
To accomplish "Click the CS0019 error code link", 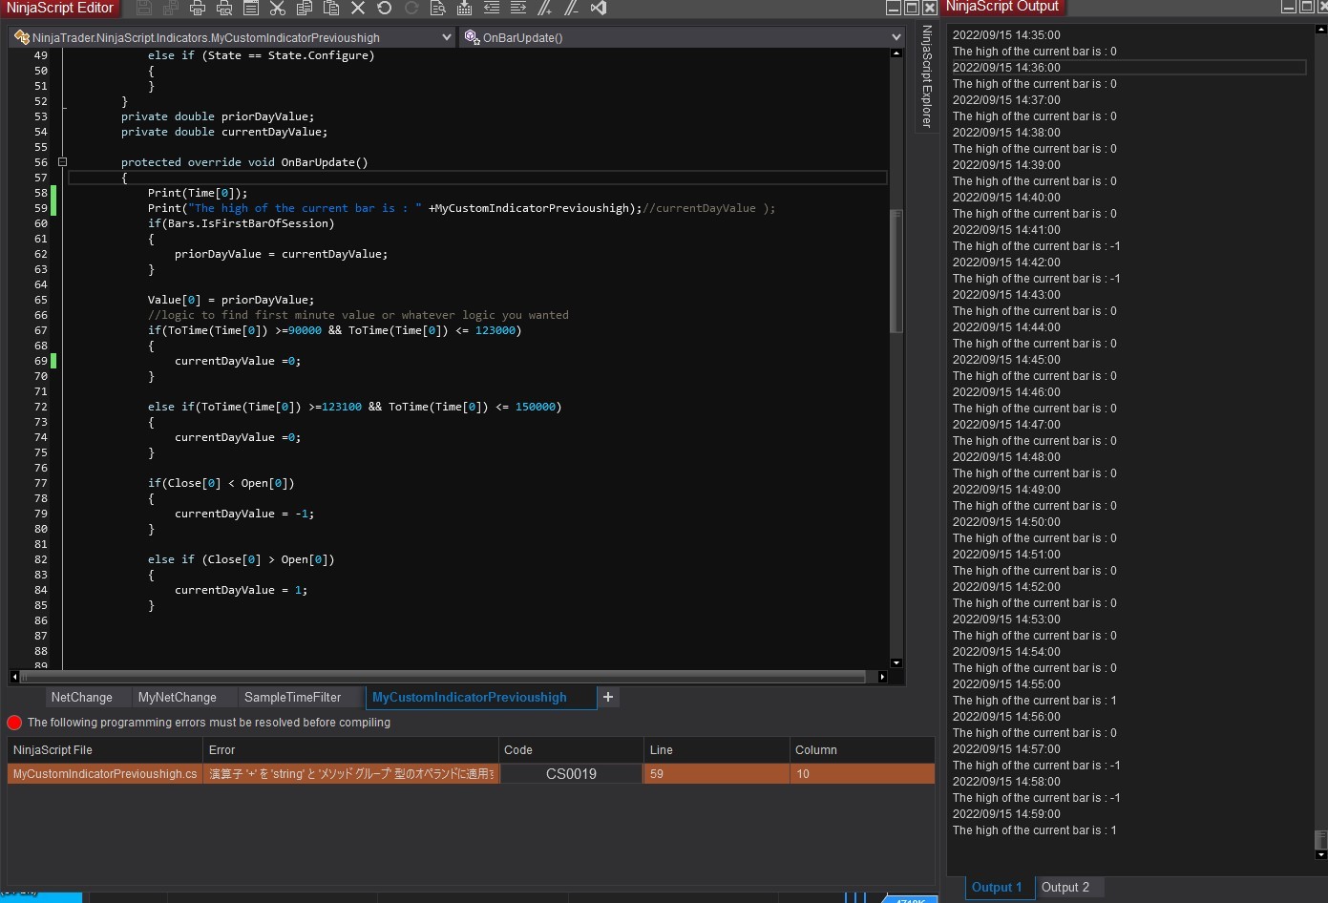I will 571,774.
